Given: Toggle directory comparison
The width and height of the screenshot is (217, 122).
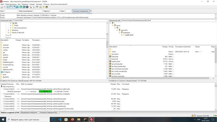Looking at the screenshot, I should click(x=40, y=7).
